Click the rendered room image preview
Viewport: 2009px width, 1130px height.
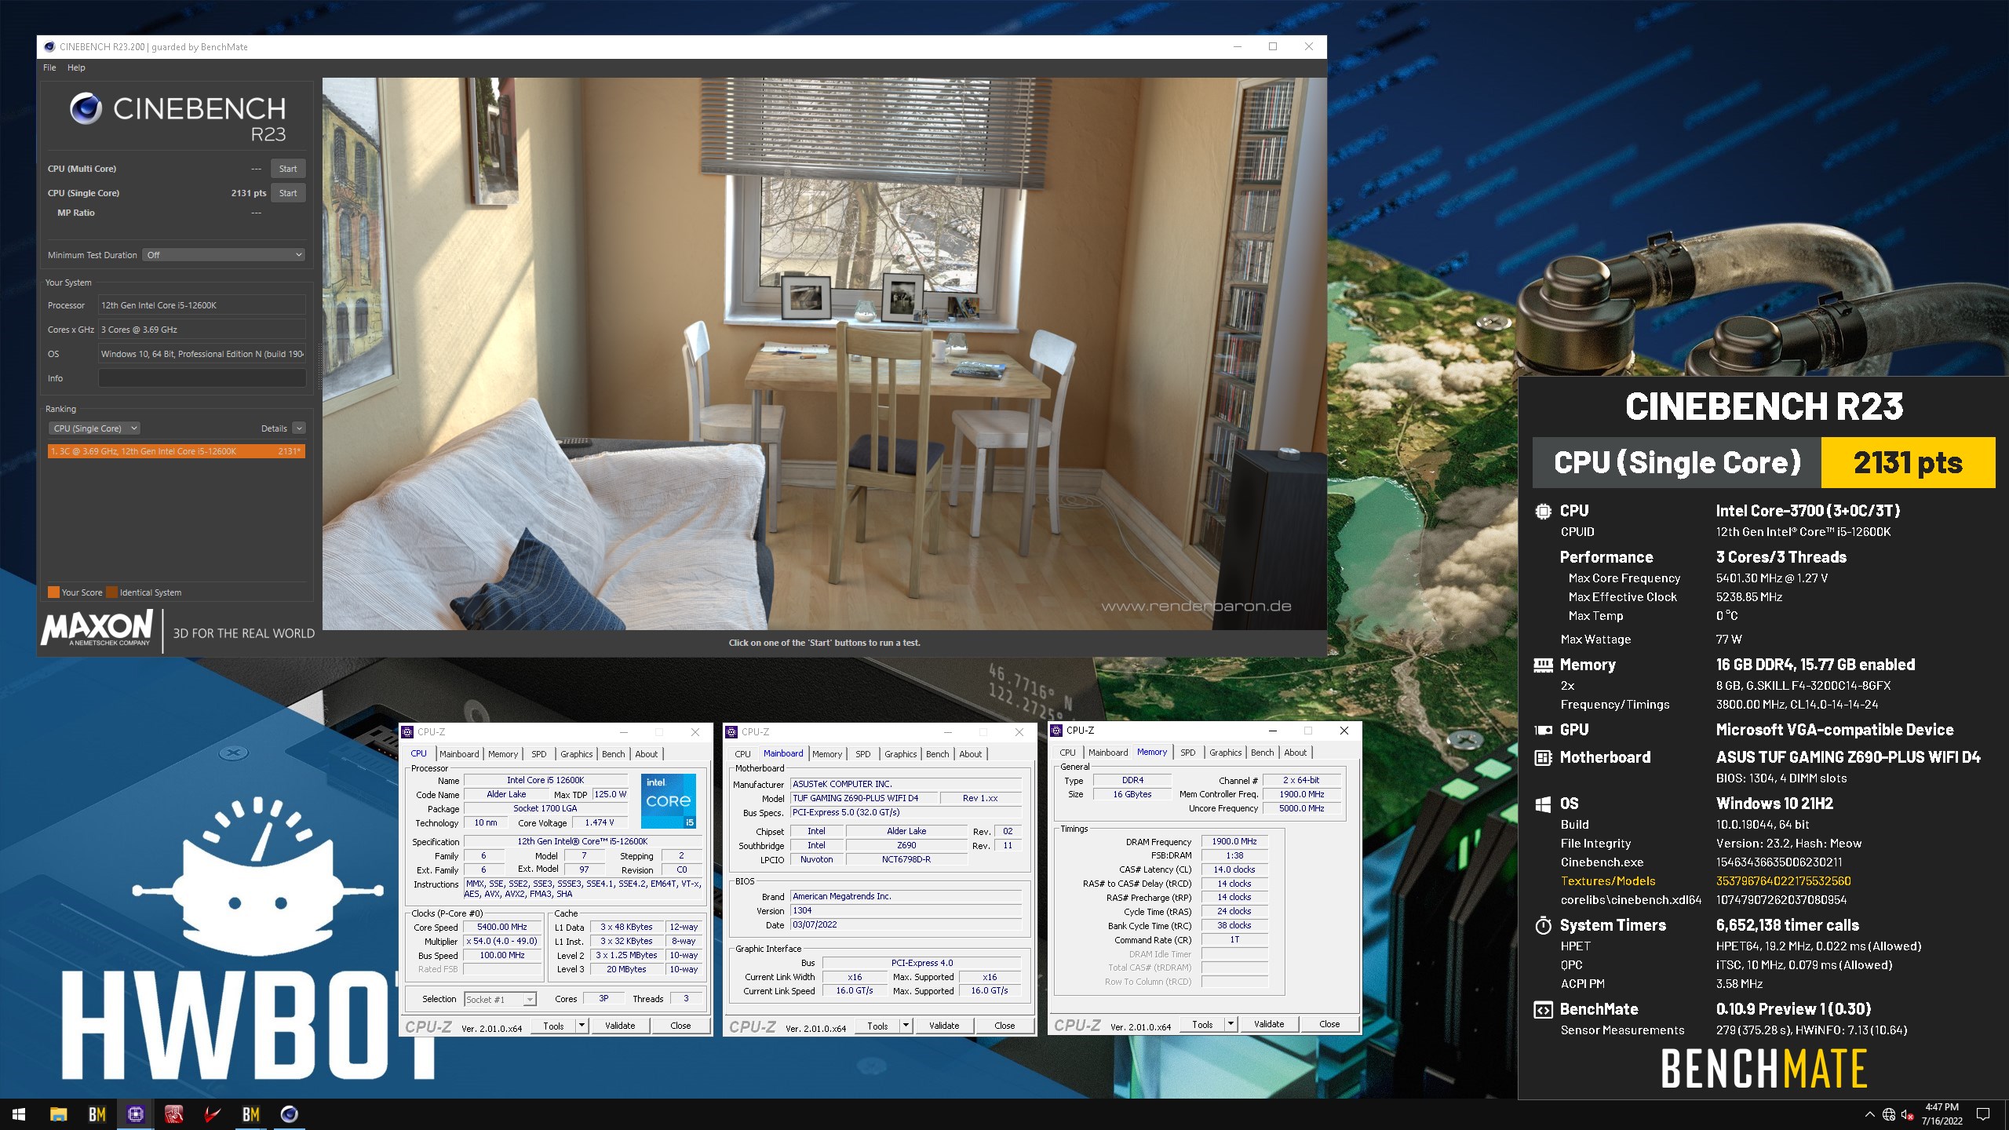[824, 353]
